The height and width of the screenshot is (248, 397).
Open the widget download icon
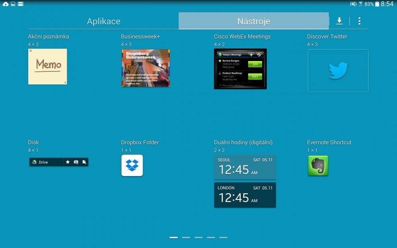click(339, 21)
